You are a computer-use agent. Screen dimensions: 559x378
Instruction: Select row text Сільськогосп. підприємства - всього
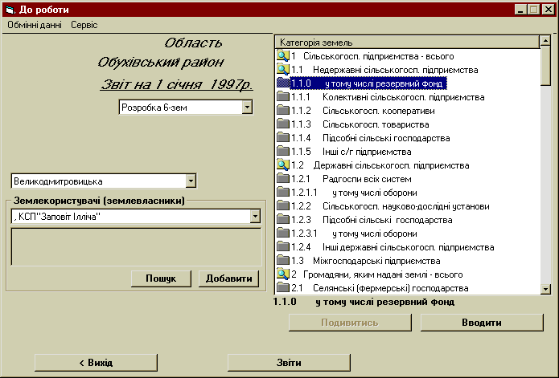(378, 56)
